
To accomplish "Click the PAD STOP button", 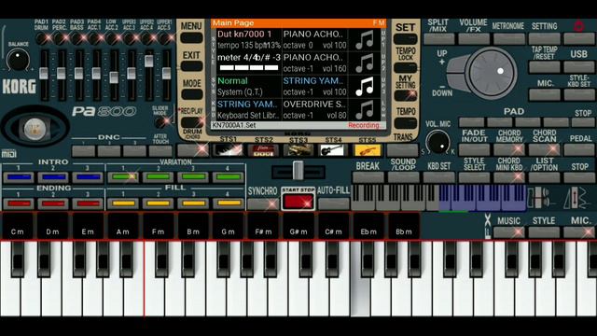I will point(583,122).
